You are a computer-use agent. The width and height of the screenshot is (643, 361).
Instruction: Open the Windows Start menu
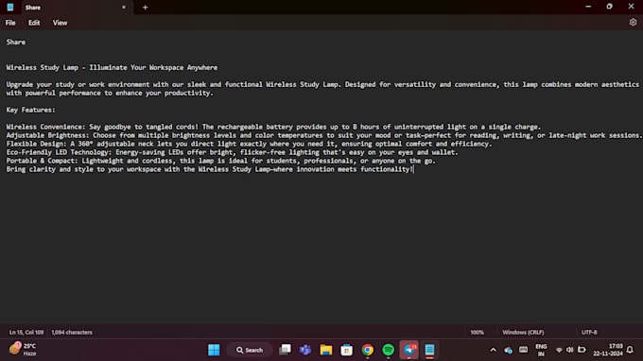pos(214,350)
